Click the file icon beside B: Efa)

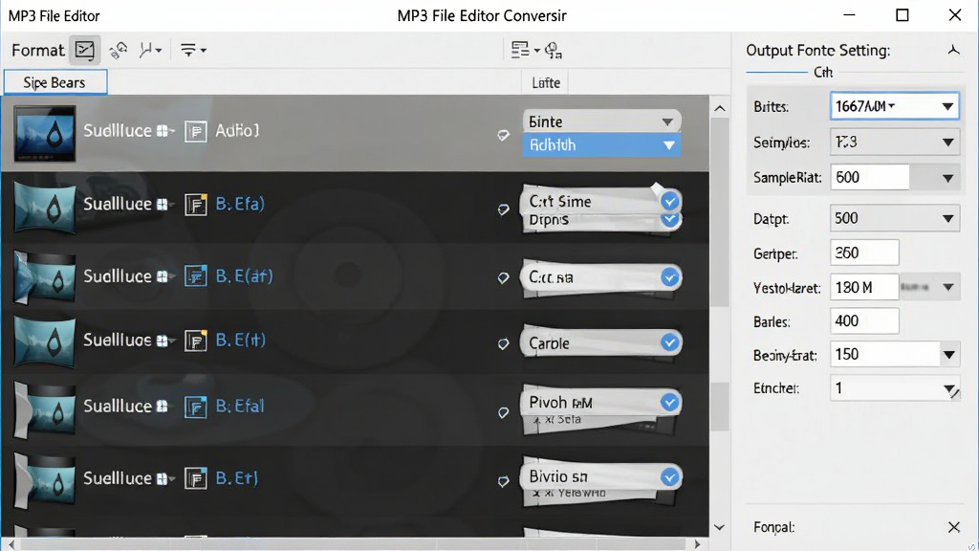click(x=195, y=205)
